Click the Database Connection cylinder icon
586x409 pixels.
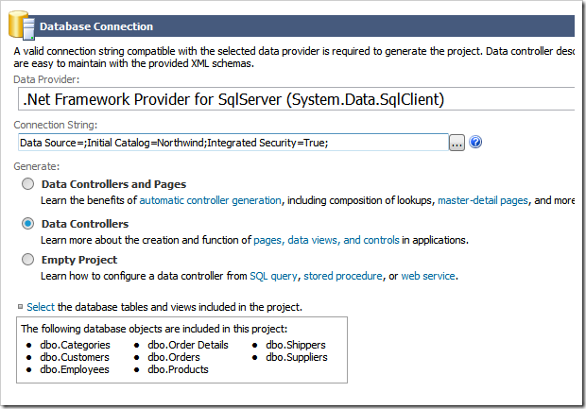22,25
